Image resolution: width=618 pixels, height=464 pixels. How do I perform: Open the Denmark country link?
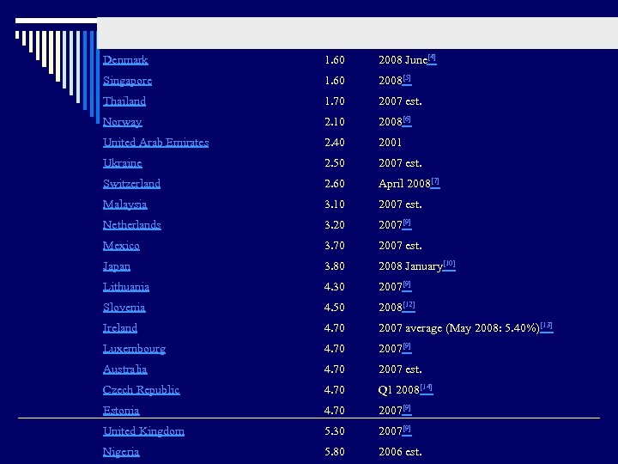click(x=125, y=60)
